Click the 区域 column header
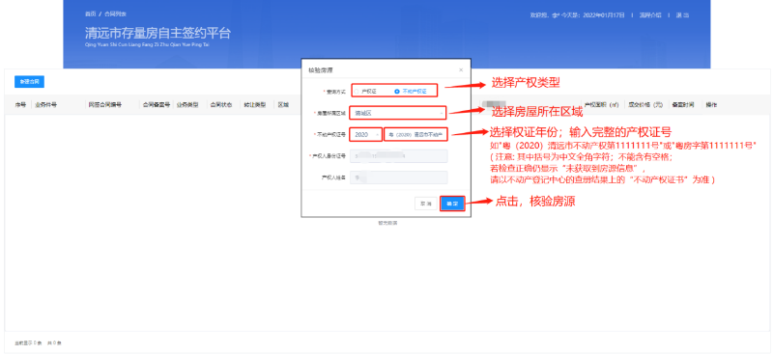Viewport: 773px width, 355px height. (x=283, y=105)
